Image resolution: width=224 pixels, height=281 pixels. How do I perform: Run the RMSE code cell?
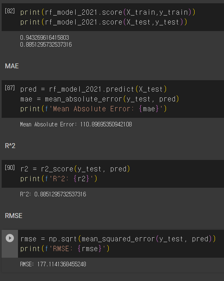[x=10, y=238]
